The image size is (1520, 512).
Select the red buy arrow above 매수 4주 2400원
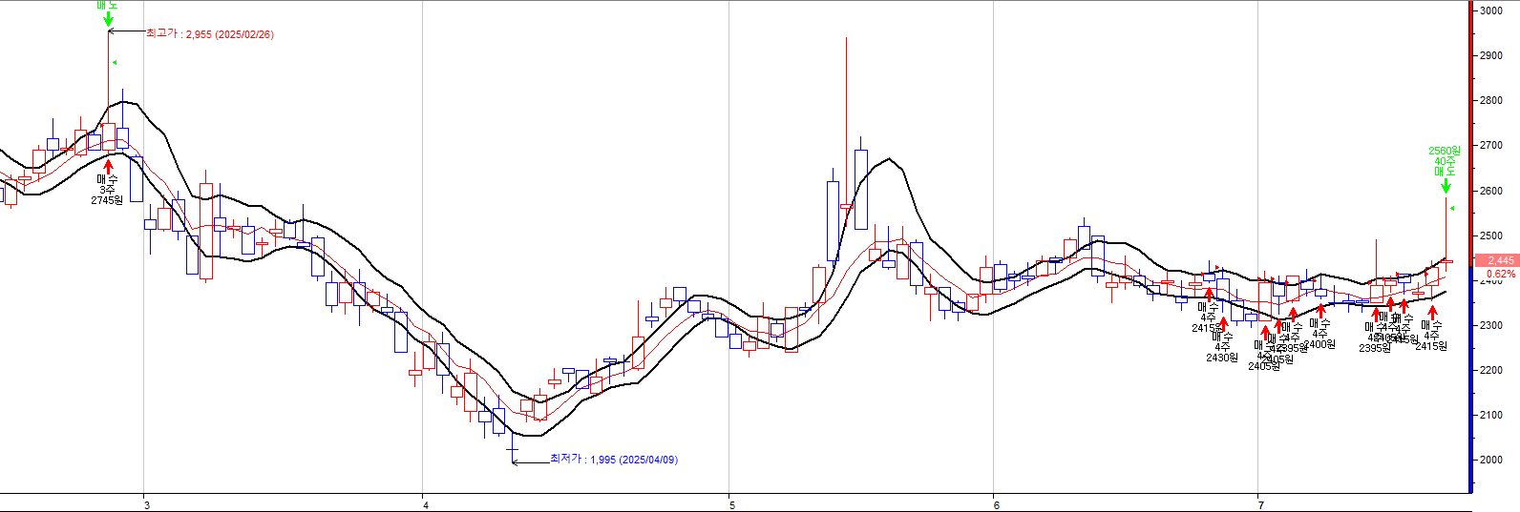[x=1321, y=311]
